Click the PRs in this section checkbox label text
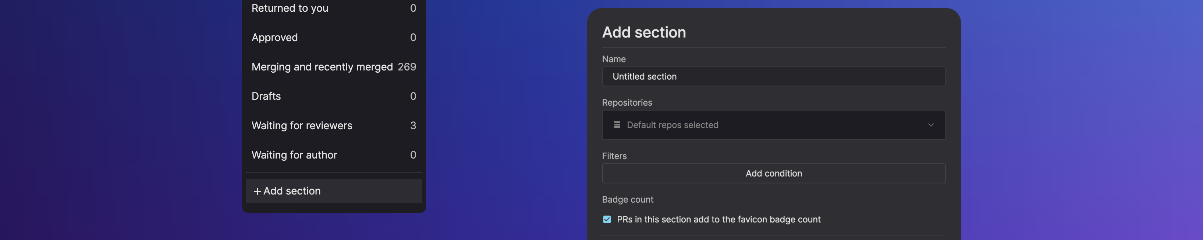This screenshot has width=1203, height=240. pos(718,219)
